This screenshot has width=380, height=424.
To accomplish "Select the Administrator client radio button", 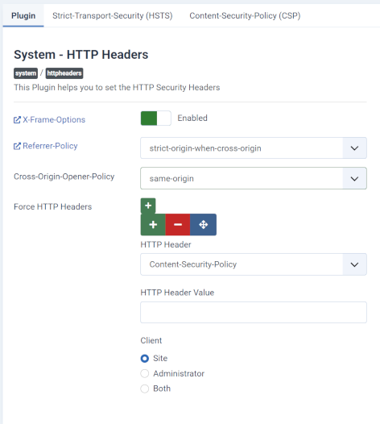I will coord(145,373).
